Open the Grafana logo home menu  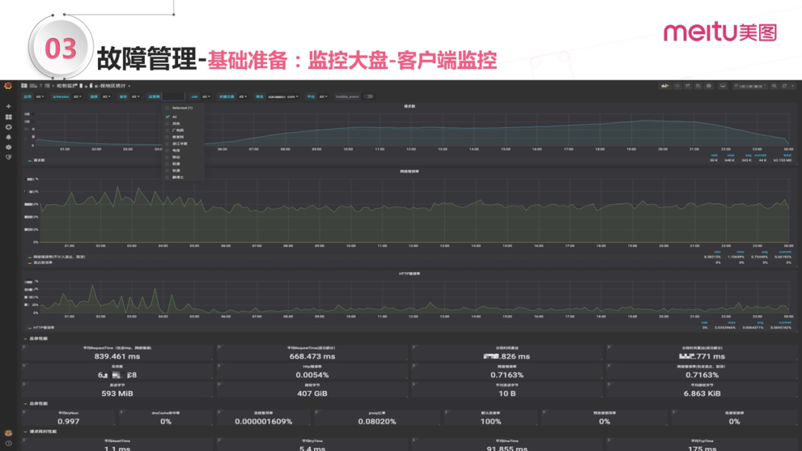click(7, 86)
